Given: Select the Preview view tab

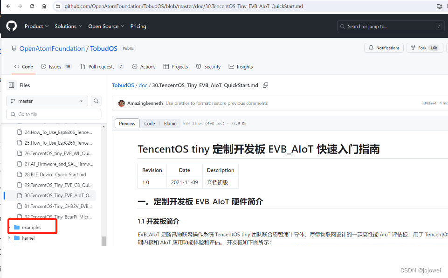Looking at the screenshot, I should coord(127,124).
